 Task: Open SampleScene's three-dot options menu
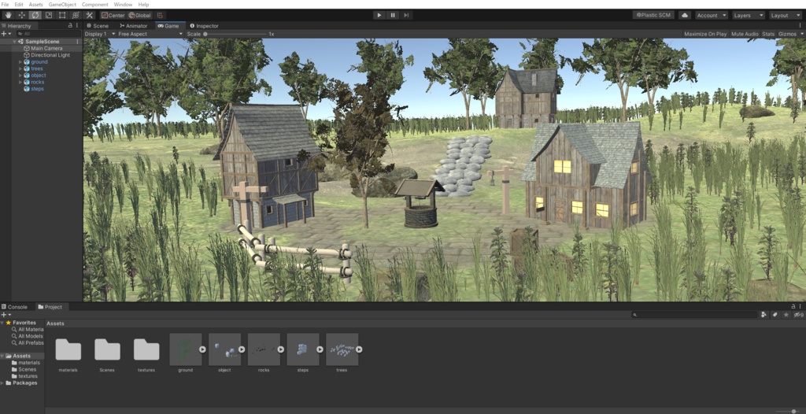78,42
